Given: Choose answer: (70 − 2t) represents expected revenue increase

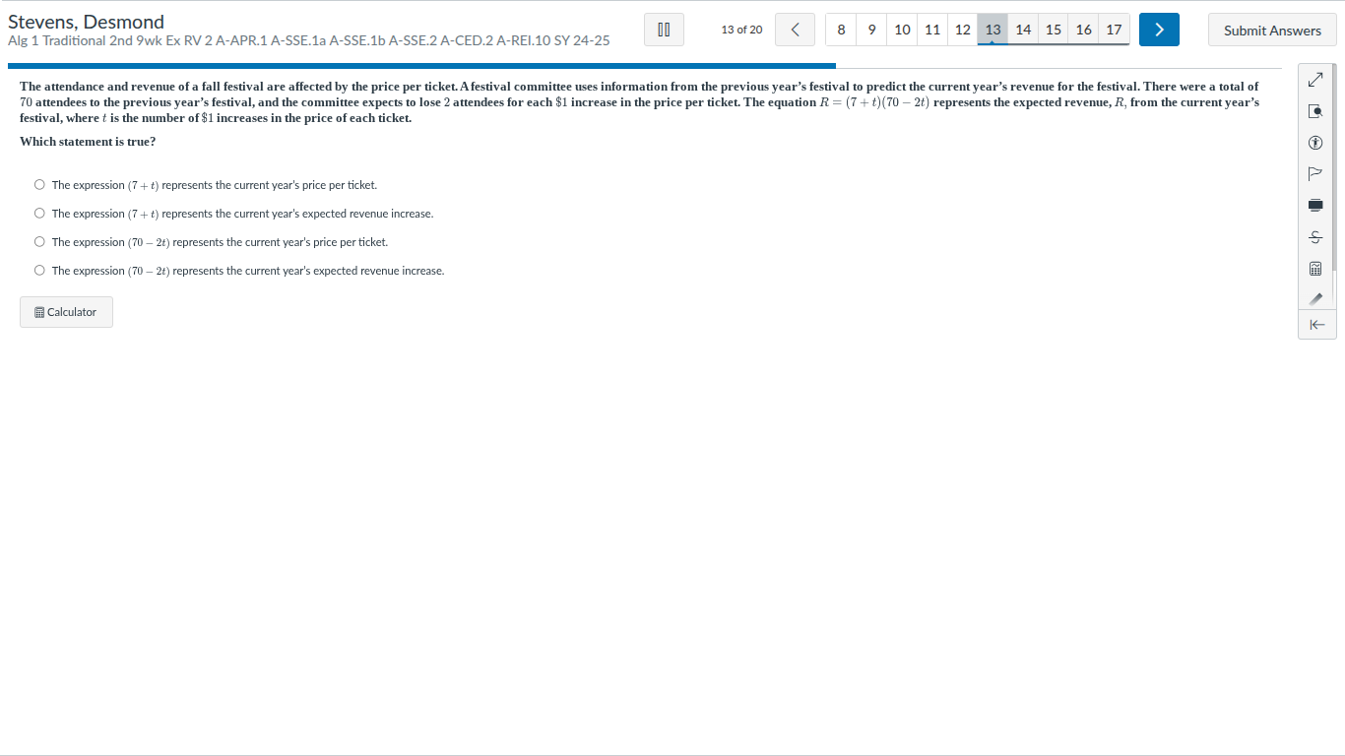Looking at the screenshot, I should [x=39, y=270].
